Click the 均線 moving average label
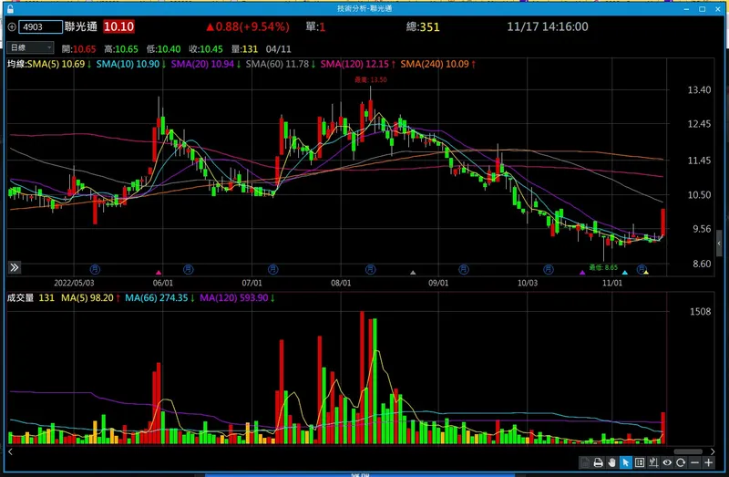Viewport: 729px width, 477px height. pos(16,64)
